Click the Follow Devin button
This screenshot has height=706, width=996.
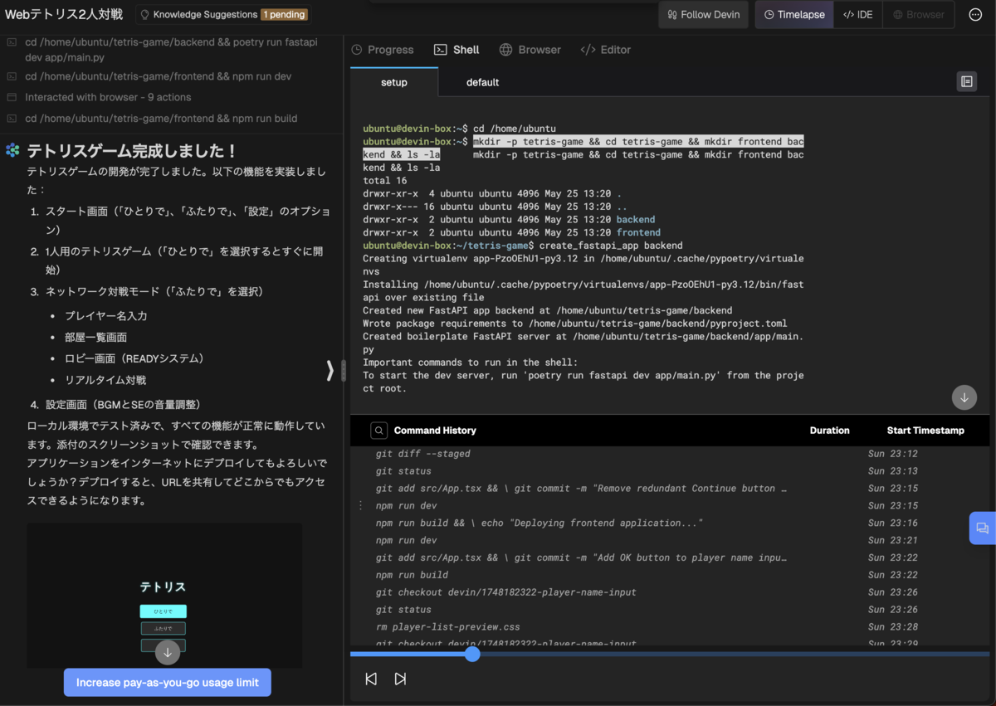[703, 14]
